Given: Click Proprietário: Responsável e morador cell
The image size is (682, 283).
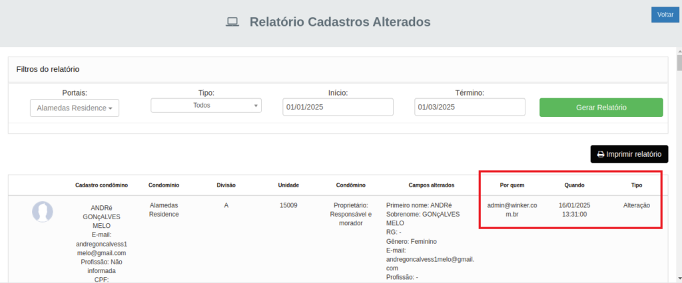Looking at the screenshot, I should tap(350, 214).
